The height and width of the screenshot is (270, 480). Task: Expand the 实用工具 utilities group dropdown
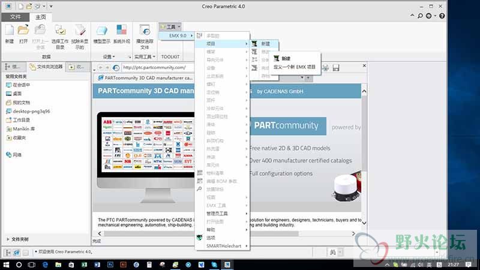point(145,56)
